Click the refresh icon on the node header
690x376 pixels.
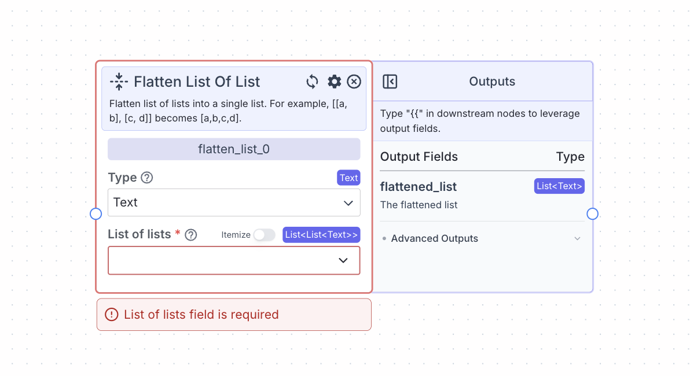(x=312, y=82)
